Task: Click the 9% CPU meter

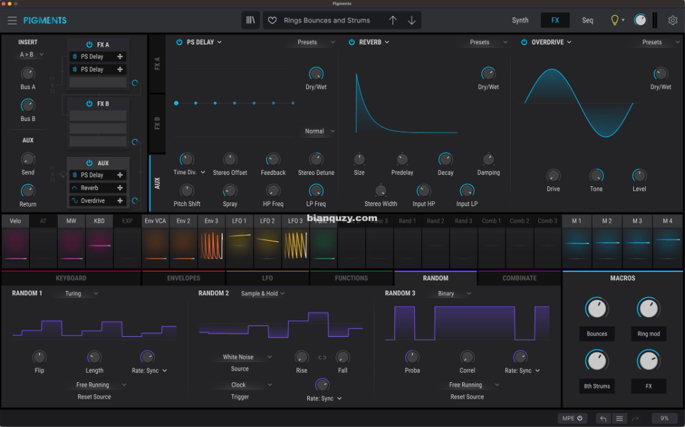Action: coord(665,418)
